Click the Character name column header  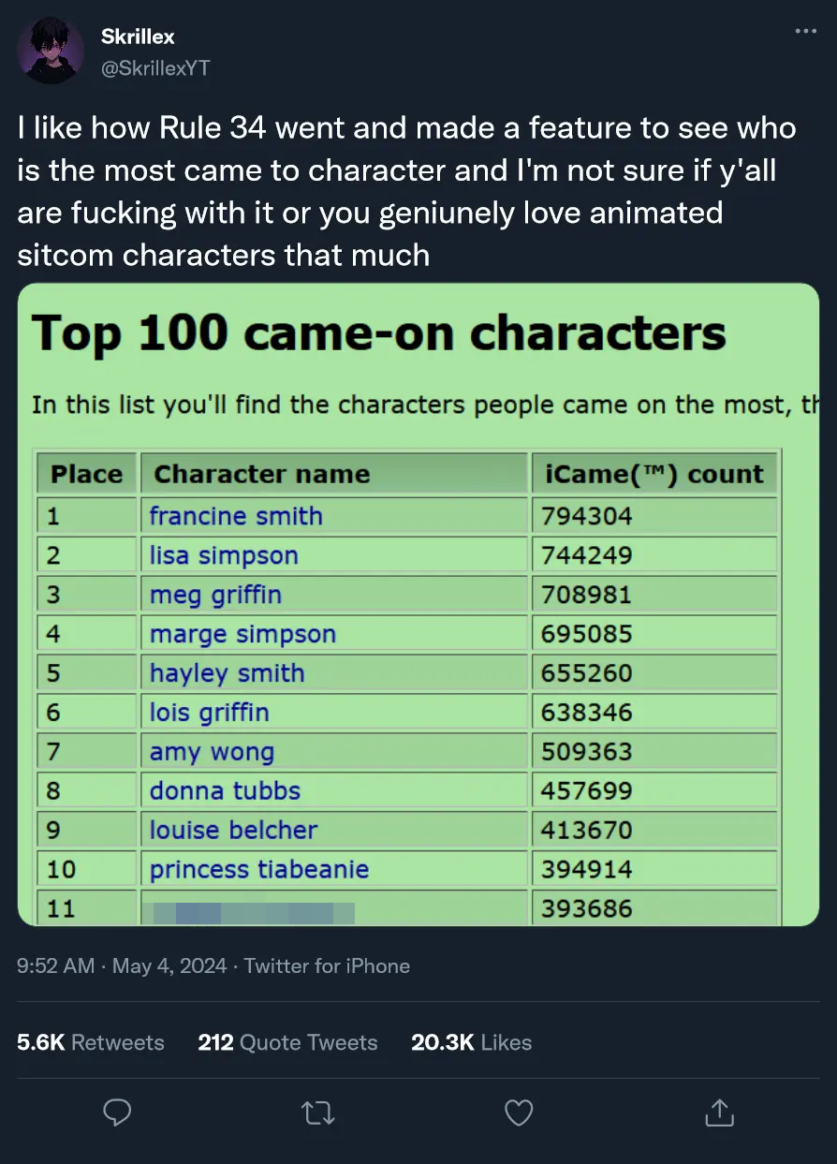pos(262,474)
